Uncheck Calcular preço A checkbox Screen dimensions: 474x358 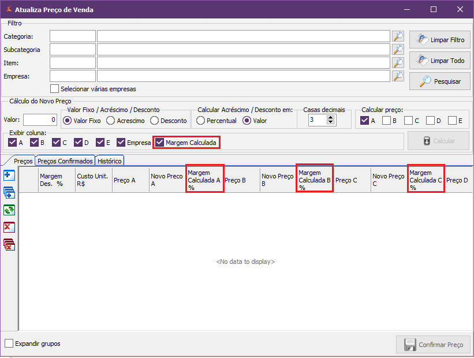[x=364, y=121]
